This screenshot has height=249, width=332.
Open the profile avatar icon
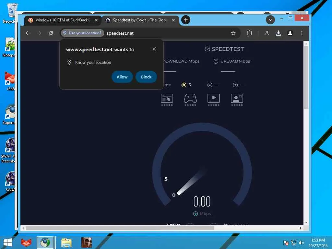tap(290, 33)
